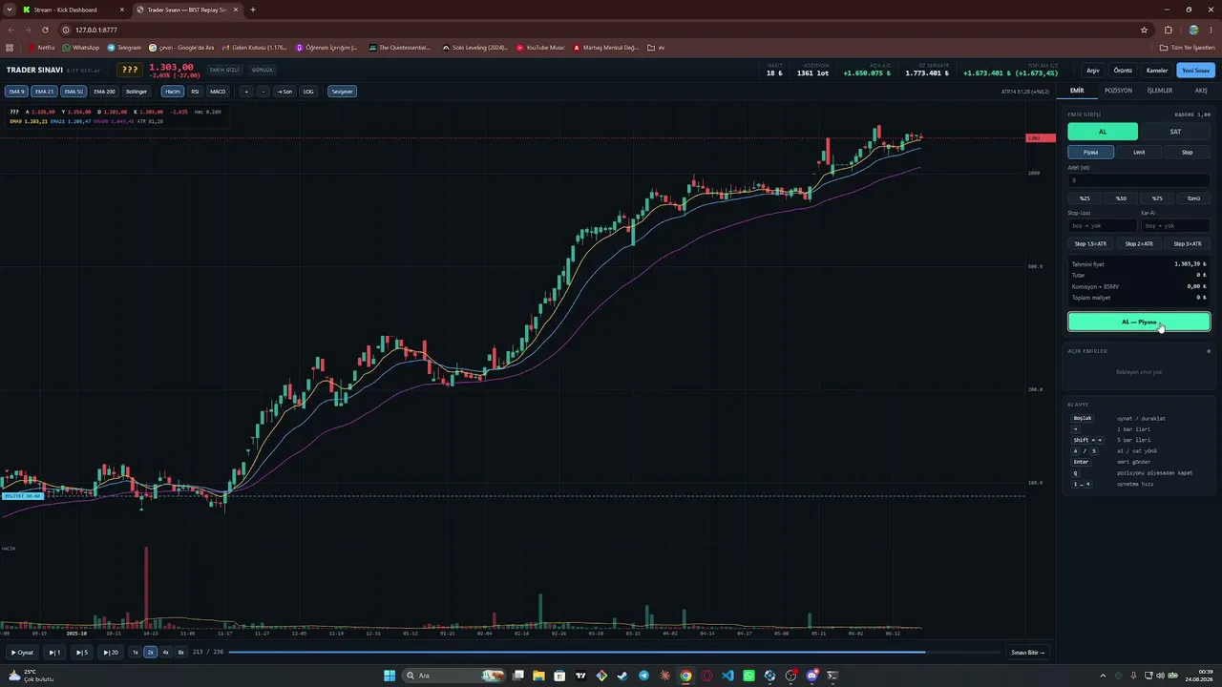Bookmark this page with star icon

[x=1144, y=30]
